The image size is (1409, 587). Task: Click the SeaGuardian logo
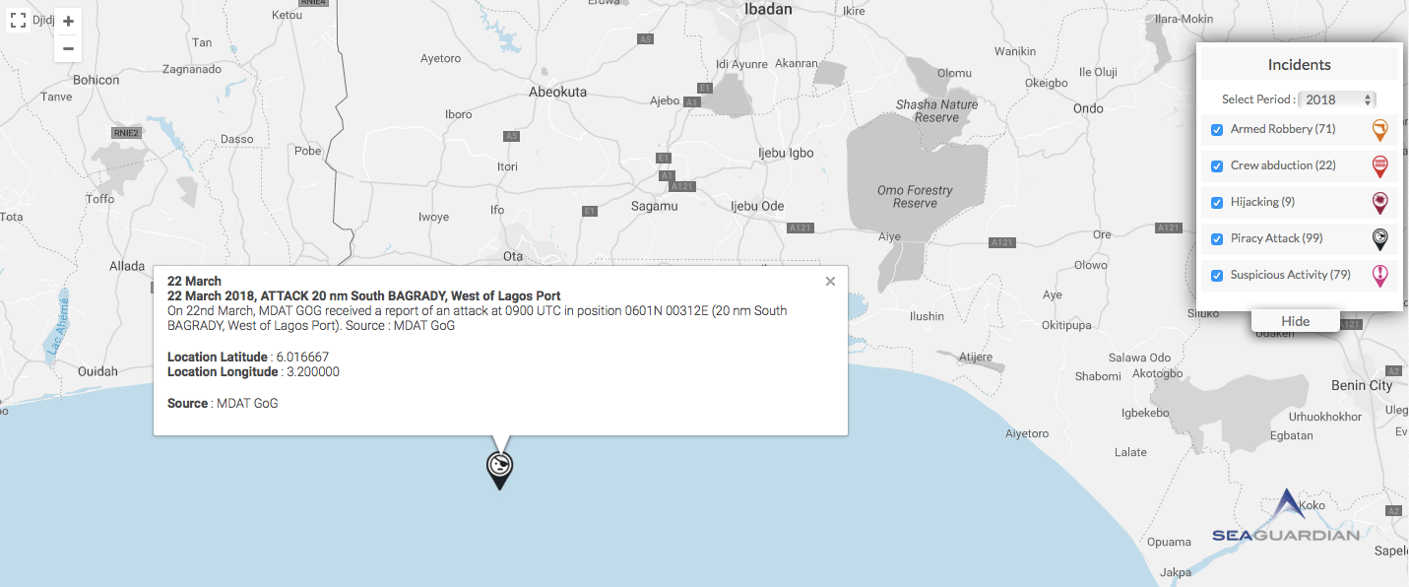pos(1286,516)
